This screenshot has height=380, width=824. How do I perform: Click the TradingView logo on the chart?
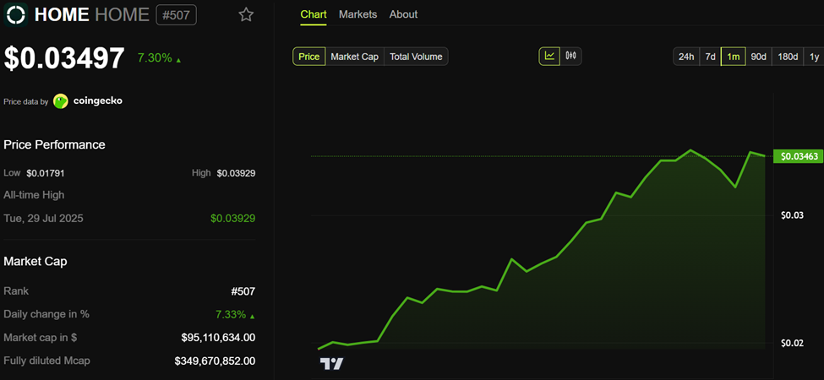331,364
